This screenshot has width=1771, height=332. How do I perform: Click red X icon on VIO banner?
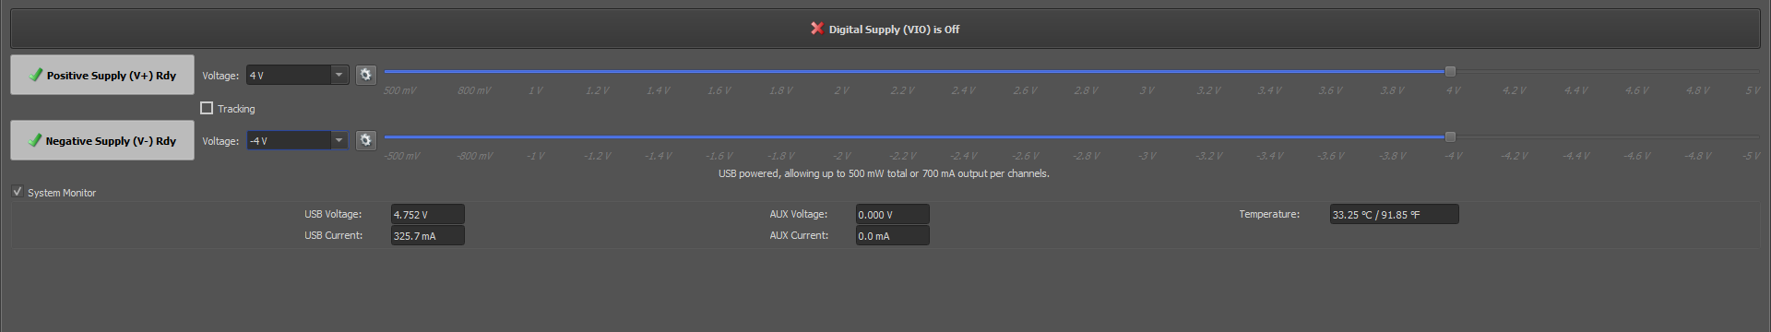[x=816, y=29]
